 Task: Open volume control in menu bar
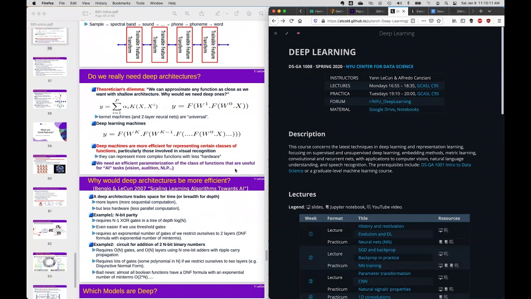coord(399,3)
